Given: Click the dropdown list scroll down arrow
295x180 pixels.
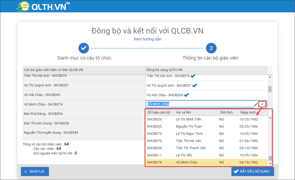Looking at the screenshot, I should click(x=270, y=164).
